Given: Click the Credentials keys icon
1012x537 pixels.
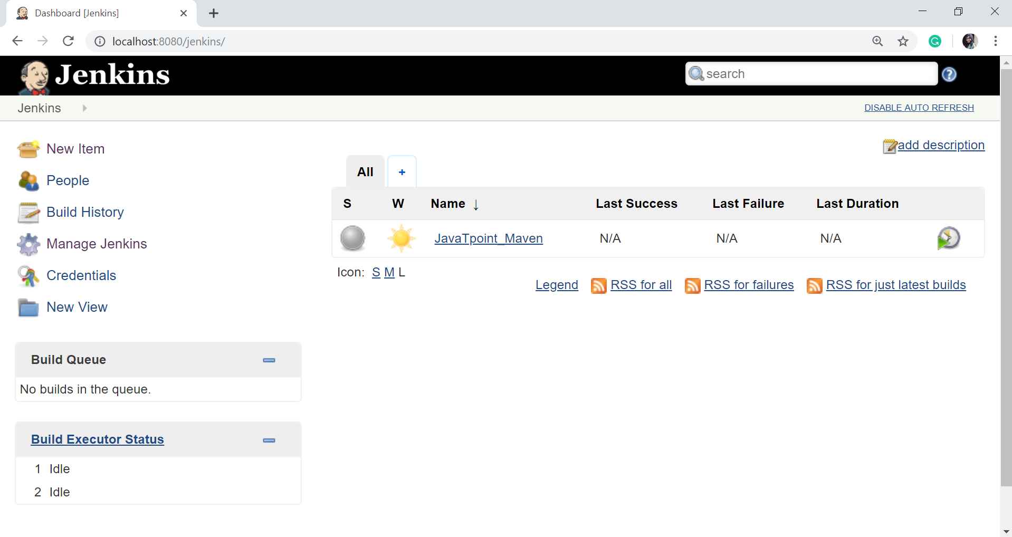Looking at the screenshot, I should click(28, 276).
